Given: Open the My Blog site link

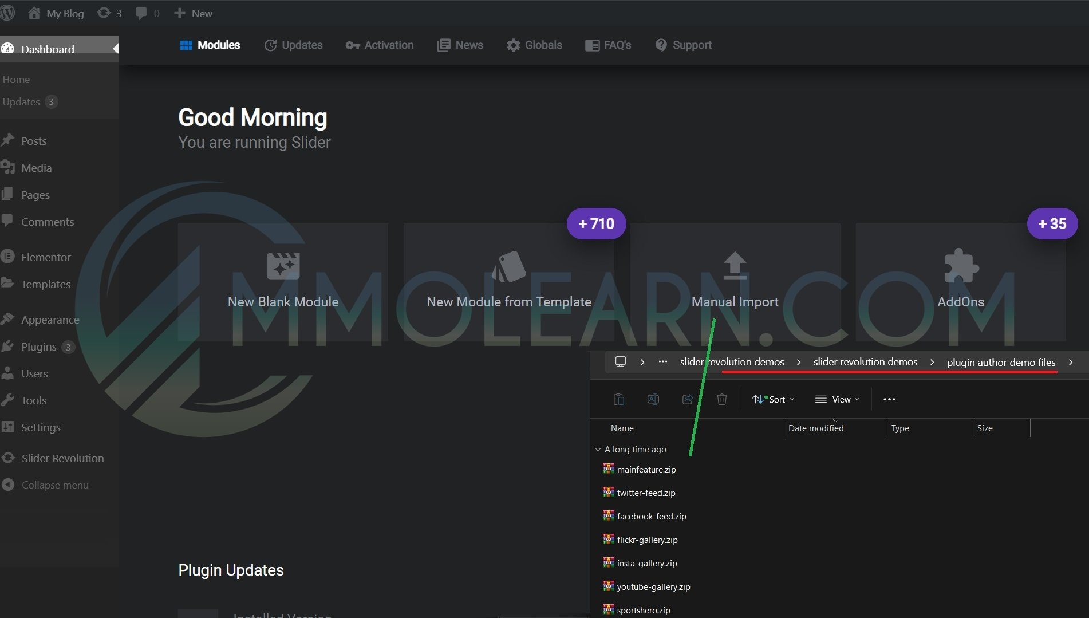Looking at the screenshot, I should point(56,13).
